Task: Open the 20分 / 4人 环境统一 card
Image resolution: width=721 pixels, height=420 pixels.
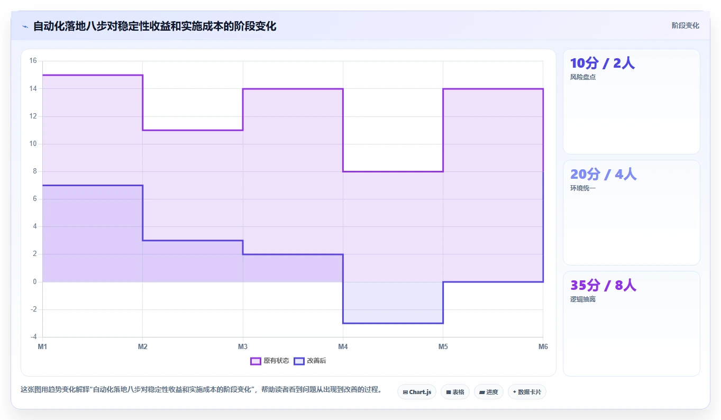Action: click(631, 213)
